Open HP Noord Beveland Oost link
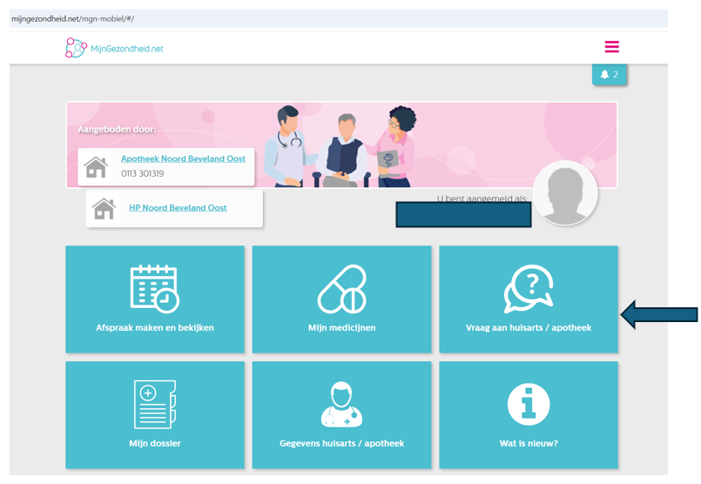Viewport: 701px width, 484px height. coord(178,208)
